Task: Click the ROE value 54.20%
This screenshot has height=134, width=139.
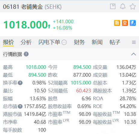Action: coord(128,106)
